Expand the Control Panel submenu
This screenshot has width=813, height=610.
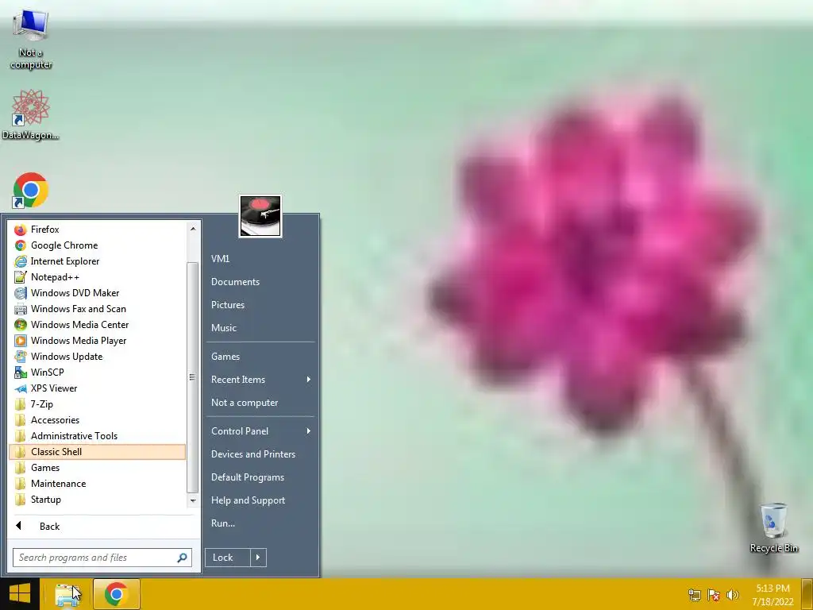tap(260, 431)
